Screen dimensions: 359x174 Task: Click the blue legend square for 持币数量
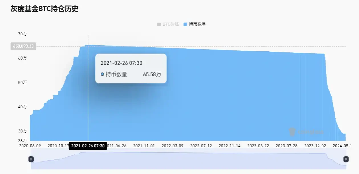[185, 24]
